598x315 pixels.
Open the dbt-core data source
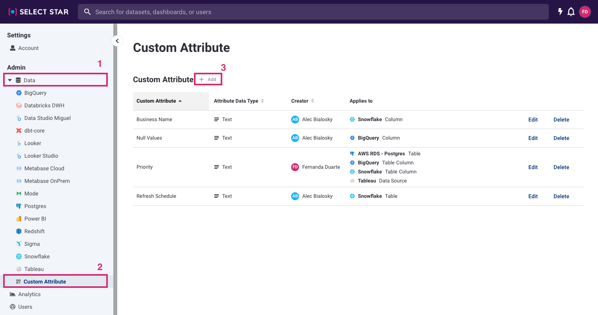pos(34,131)
